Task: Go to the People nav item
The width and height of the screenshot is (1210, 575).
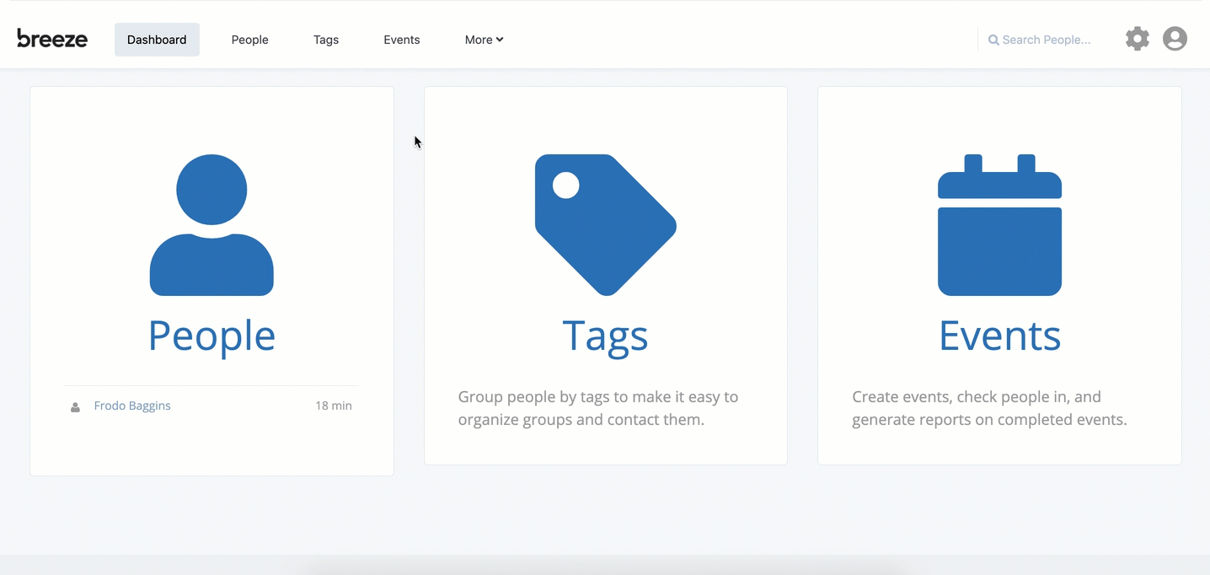Action: (x=249, y=40)
